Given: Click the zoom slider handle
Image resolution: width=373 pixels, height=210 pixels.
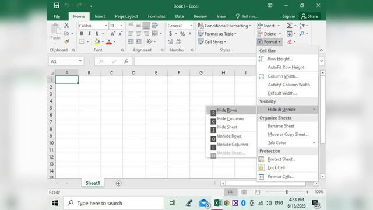Looking at the screenshot, I should point(287,192).
